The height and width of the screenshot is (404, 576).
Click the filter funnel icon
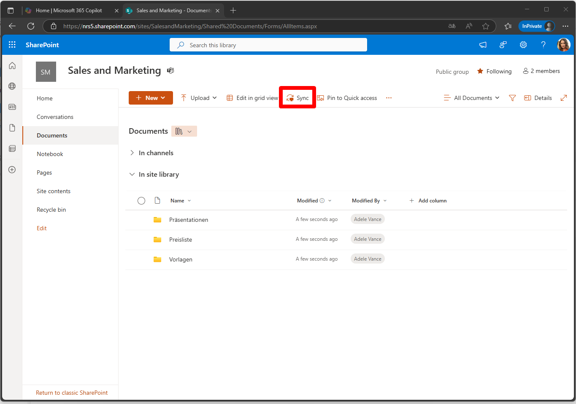(512, 98)
